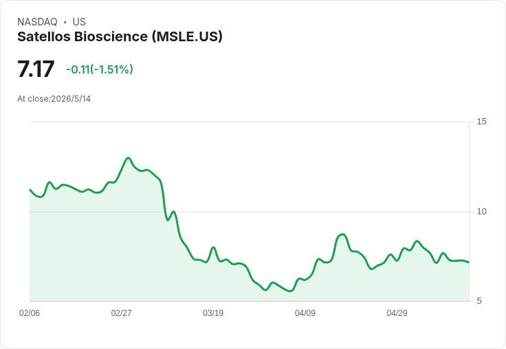Click the 04/09 date axis label
The image size is (506, 349).
click(305, 313)
